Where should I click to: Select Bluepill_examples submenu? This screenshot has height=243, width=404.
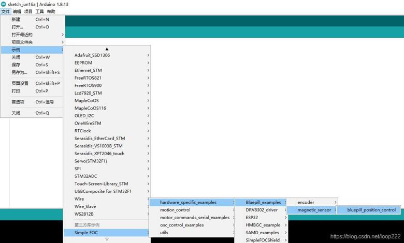pyautogui.click(x=261, y=203)
